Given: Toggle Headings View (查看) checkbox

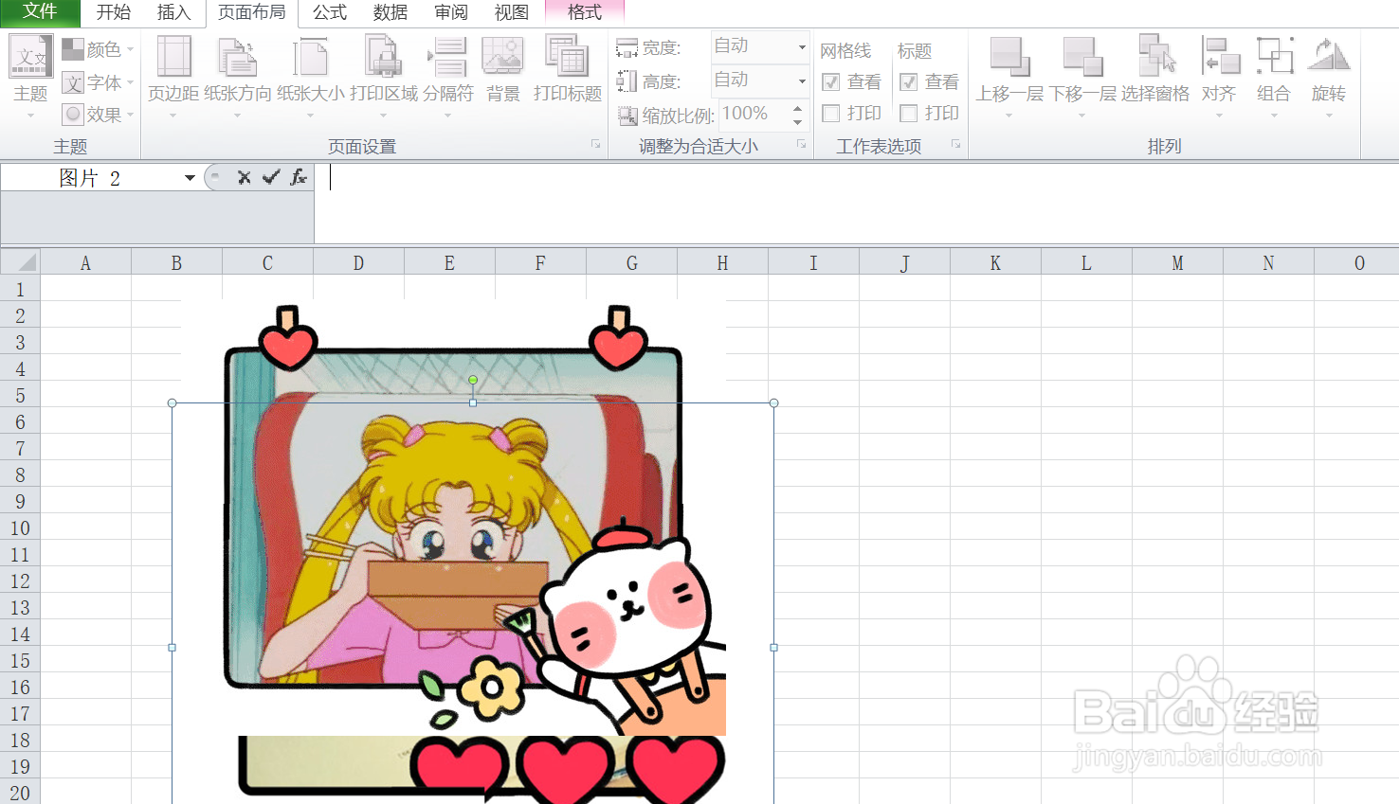Looking at the screenshot, I should 908,82.
